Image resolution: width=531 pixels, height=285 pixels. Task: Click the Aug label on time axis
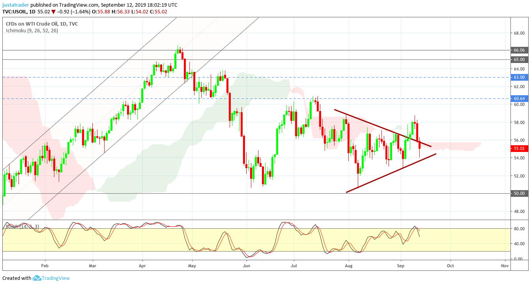[348, 266]
